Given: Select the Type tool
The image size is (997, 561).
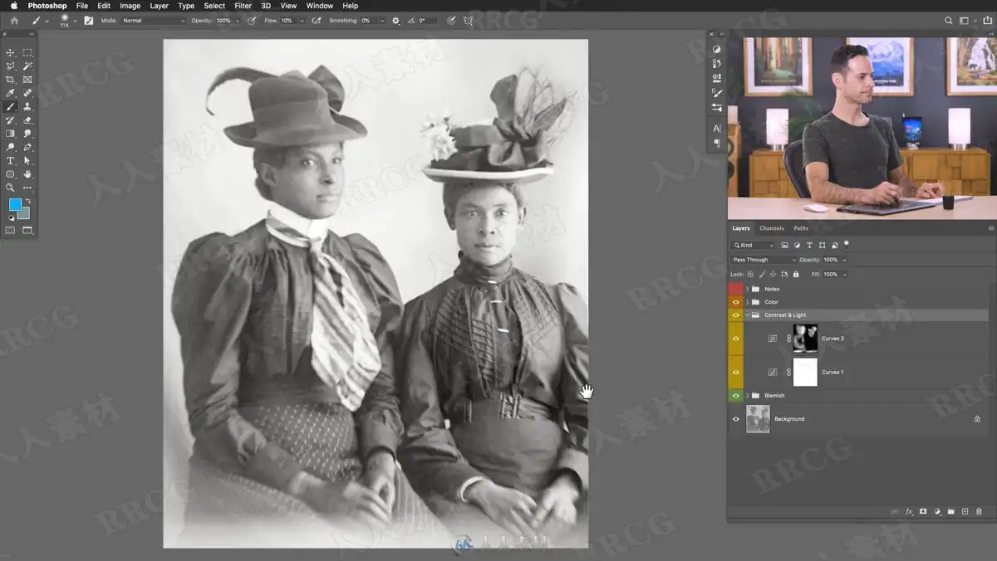Looking at the screenshot, I should (x=11, y=160).
